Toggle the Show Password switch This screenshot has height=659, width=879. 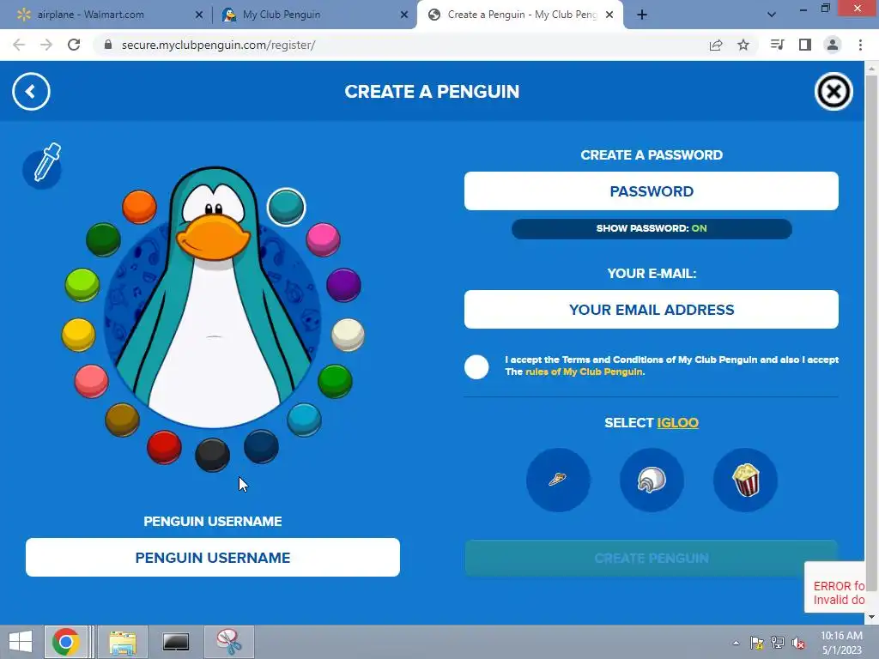pyautogui.click(x=652, y=228)
